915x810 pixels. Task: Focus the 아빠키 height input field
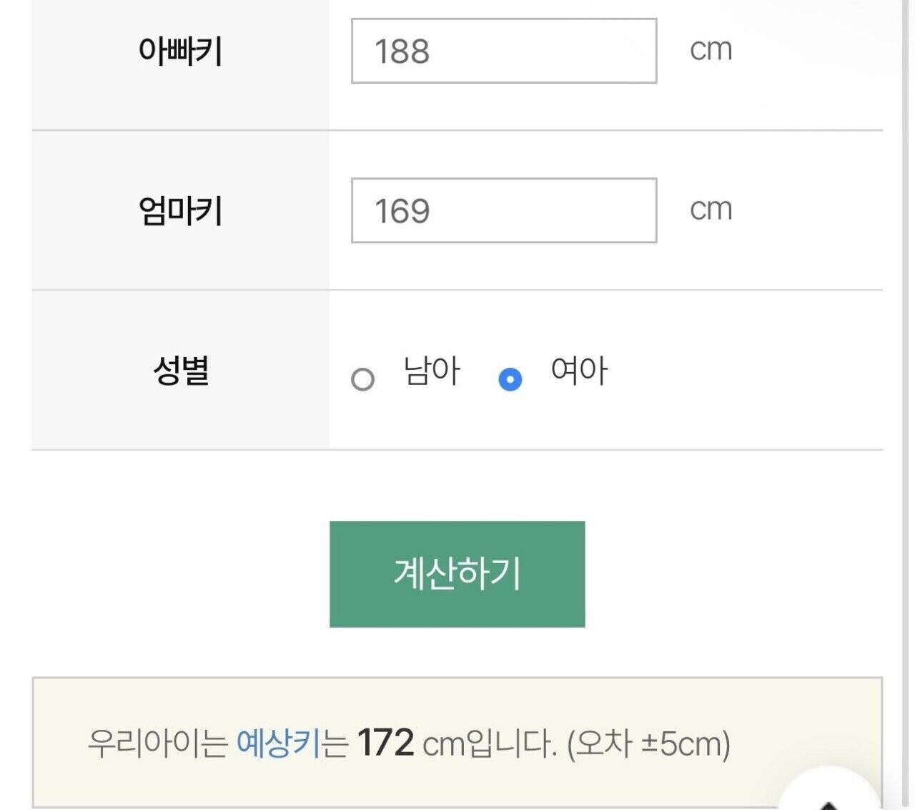503,51
